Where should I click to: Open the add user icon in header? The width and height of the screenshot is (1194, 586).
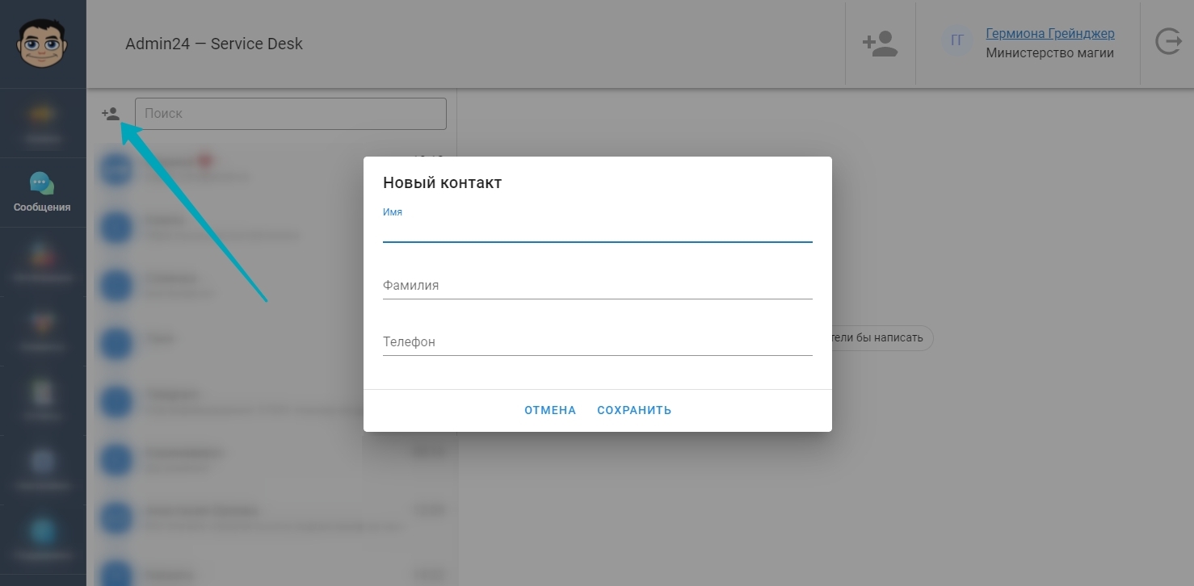point(880,44)
